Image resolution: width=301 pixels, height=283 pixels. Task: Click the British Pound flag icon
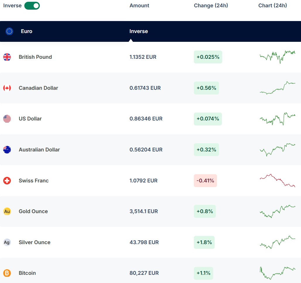point(7,57)
